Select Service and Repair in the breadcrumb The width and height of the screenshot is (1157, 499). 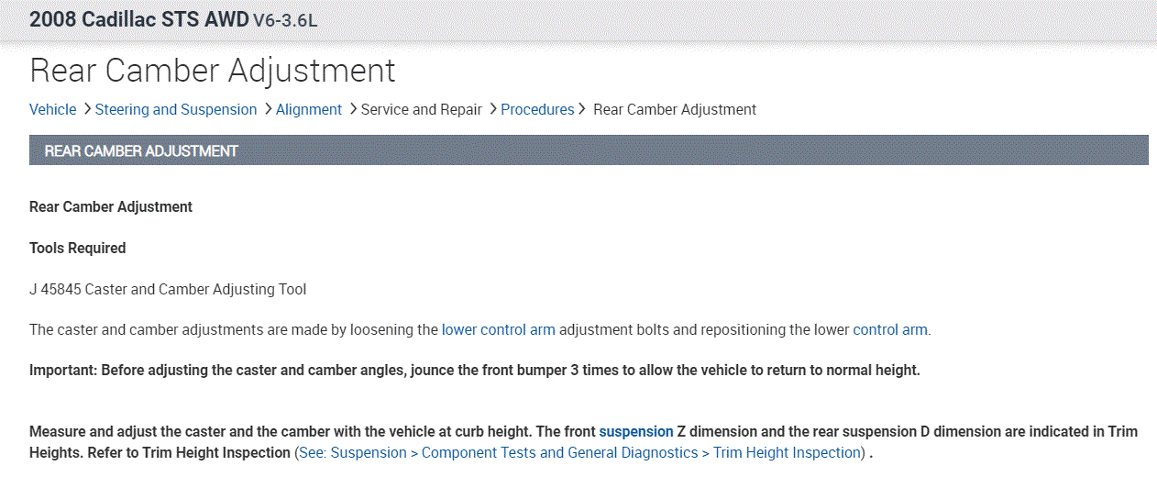pyautogui.click(x=421, y=109)
